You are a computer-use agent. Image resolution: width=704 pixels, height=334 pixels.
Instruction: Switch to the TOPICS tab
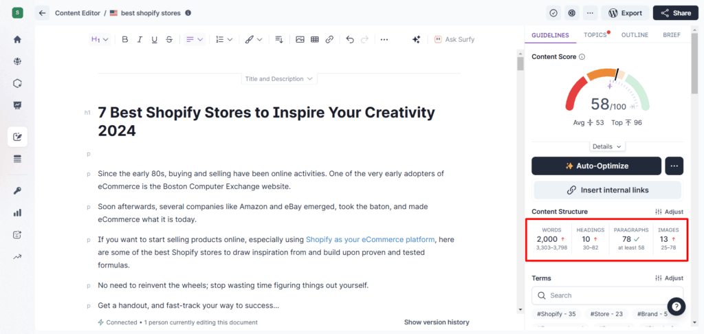click(595, 35)
